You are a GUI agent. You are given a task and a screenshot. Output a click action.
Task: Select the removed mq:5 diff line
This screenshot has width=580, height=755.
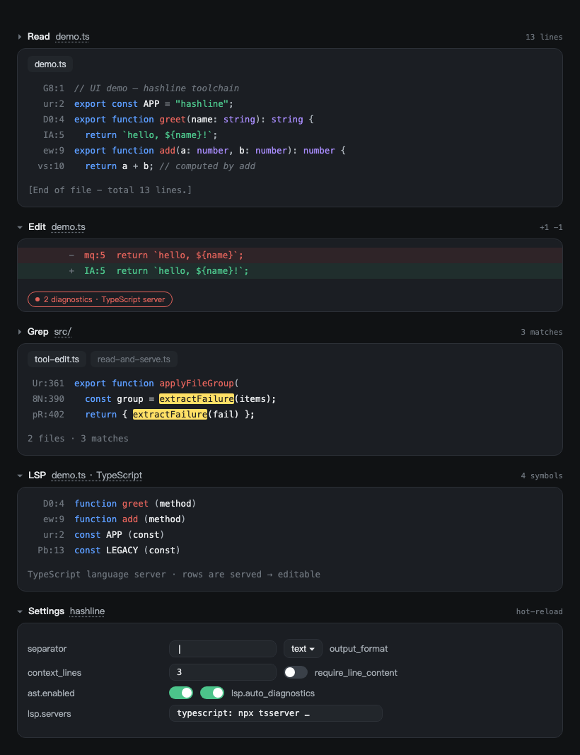click(x=290, y=255)
